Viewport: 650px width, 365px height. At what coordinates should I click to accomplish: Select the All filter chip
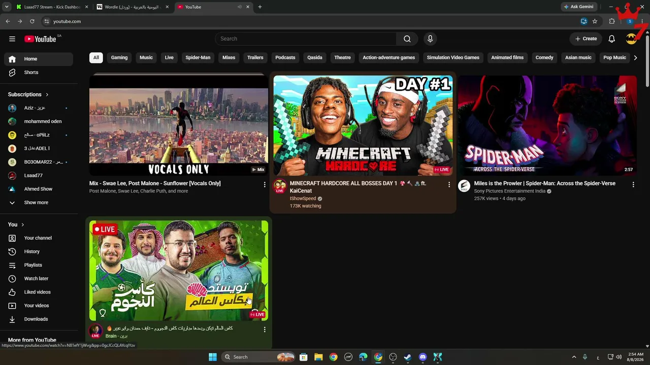96,58
